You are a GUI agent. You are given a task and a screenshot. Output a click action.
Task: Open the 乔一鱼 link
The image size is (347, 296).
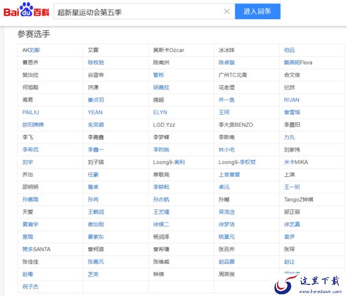227,100
